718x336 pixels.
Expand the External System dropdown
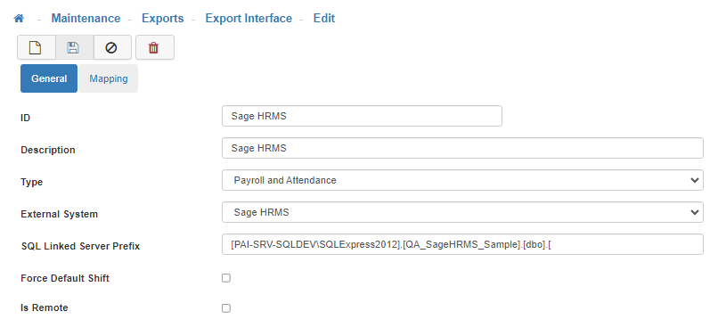pos(462,212)
